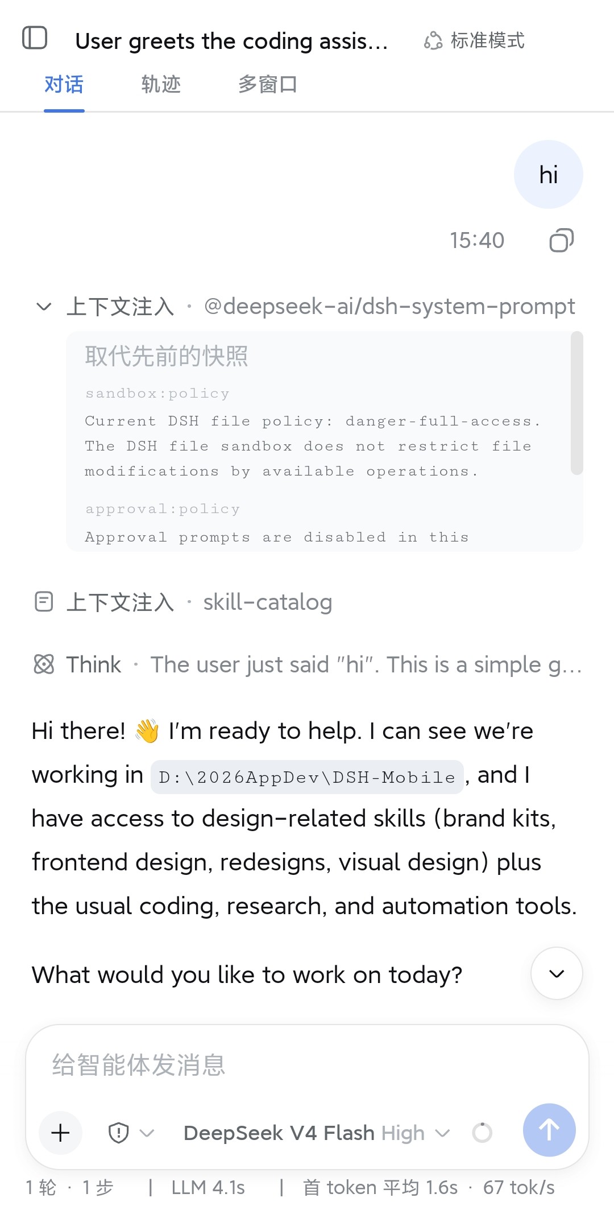
Task: Click the round scroll-to-bottom chevron
Action: click(557, 973)
